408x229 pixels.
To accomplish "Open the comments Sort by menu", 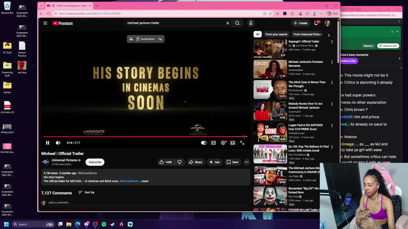I will pyautogui.click(x=86, y=192).
